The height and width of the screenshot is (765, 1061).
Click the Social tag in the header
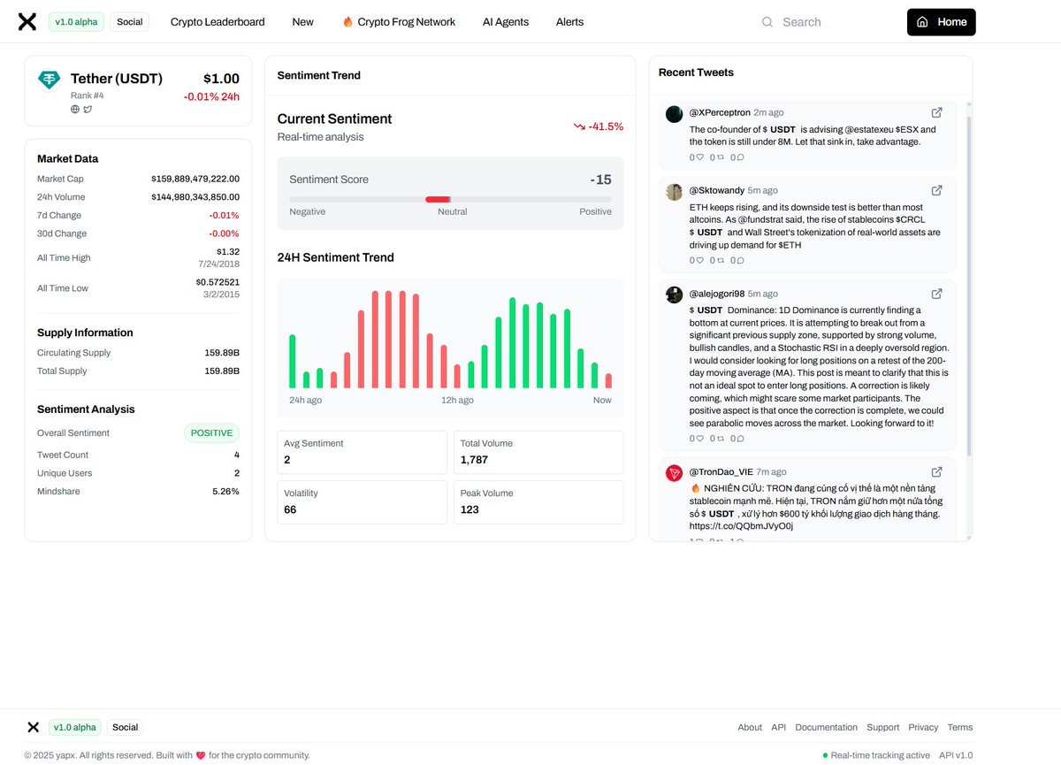coord(129,22)
